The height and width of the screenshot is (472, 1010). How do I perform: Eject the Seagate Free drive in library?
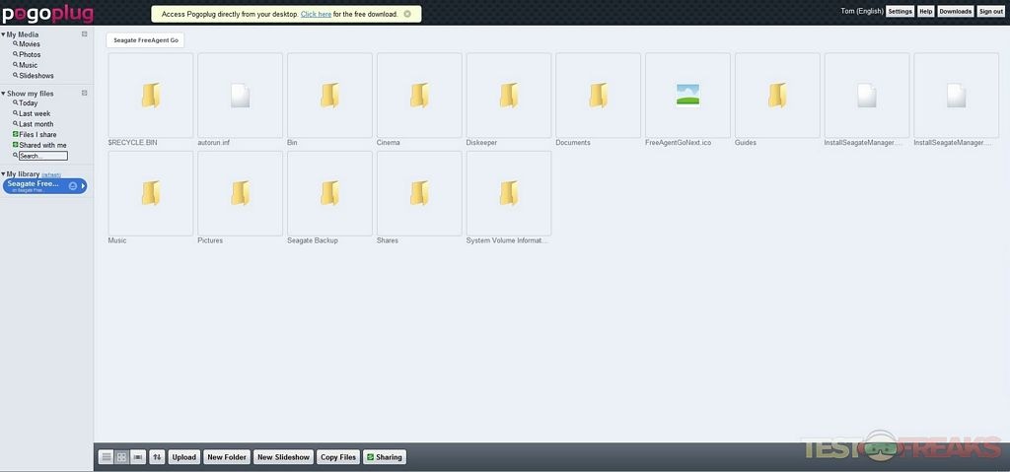point(73,186)
